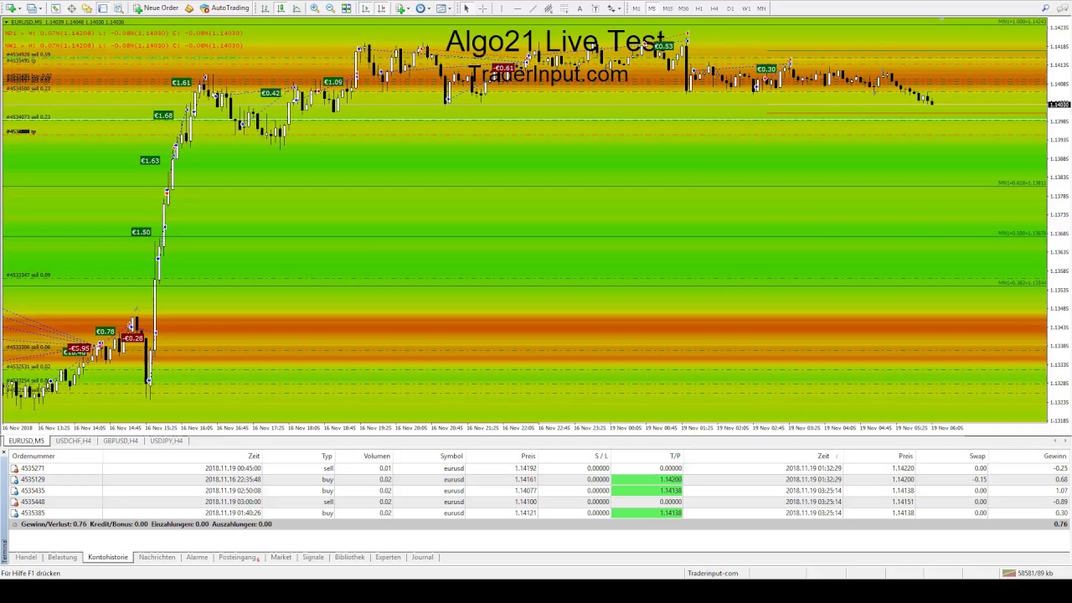
Task: Expand the templates dropdown arrow
Action: pyautogui.click(x=450, y=8)
